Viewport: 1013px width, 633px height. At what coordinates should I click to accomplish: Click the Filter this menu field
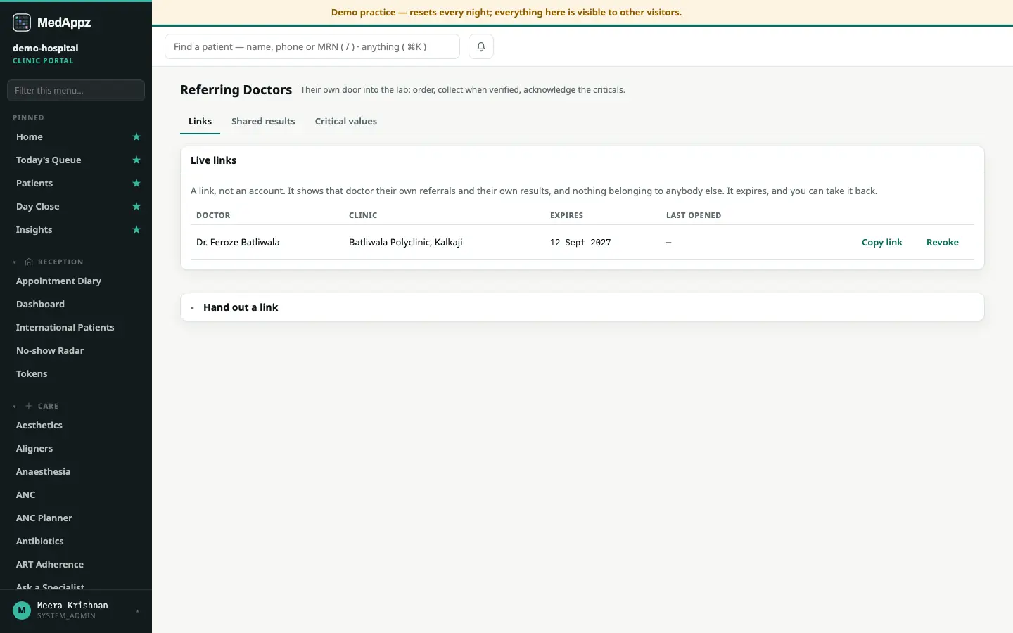76,90
